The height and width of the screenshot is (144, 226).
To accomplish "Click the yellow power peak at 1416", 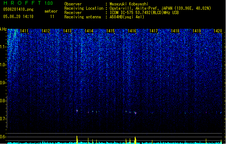I will click(135, 140).
